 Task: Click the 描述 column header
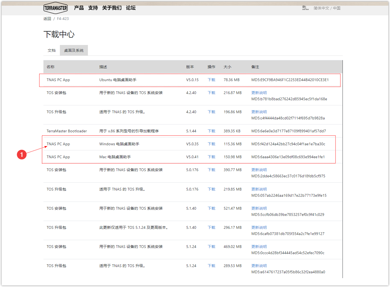point(103,67)
